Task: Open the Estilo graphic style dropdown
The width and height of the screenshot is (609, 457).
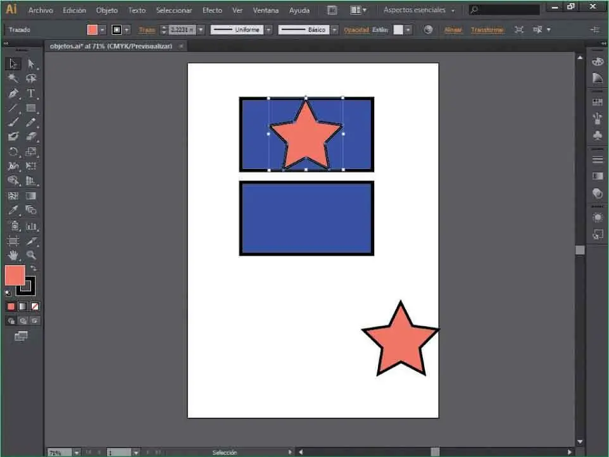Action: point(408,30)
